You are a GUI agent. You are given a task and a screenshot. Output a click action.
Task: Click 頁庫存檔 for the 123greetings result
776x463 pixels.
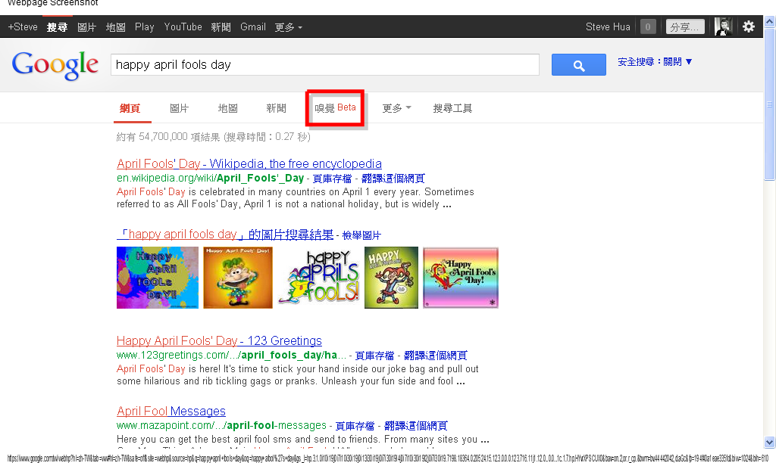pyautogui.click(x=374, y=356)
